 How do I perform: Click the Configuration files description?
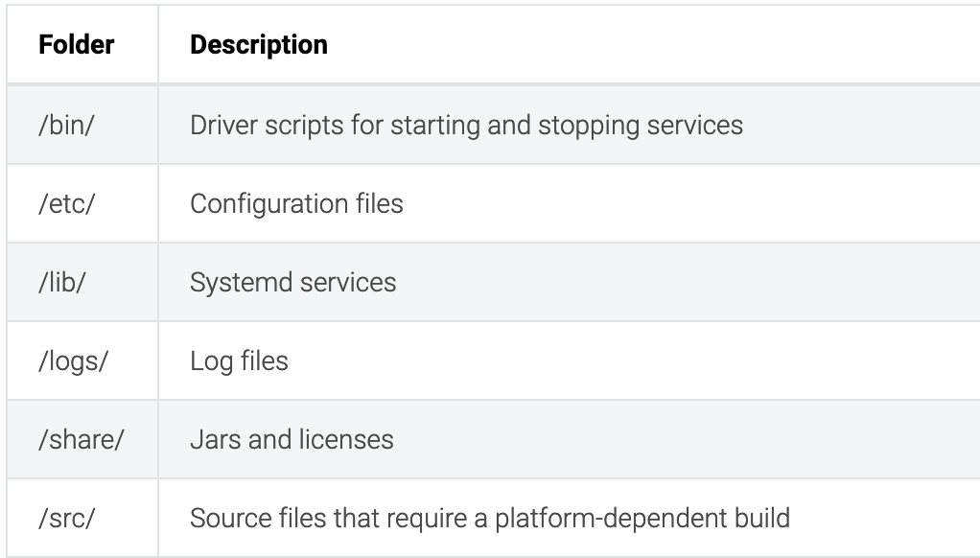(296, 203)
